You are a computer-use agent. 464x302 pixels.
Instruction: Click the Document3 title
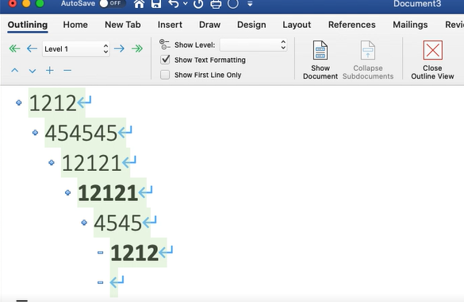[x=417, y=4]
